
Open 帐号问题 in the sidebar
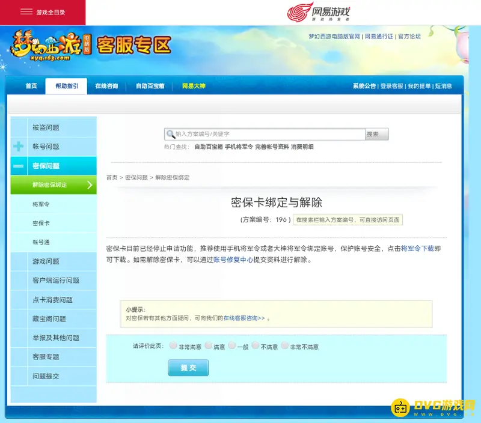click(x=54, y=147)
